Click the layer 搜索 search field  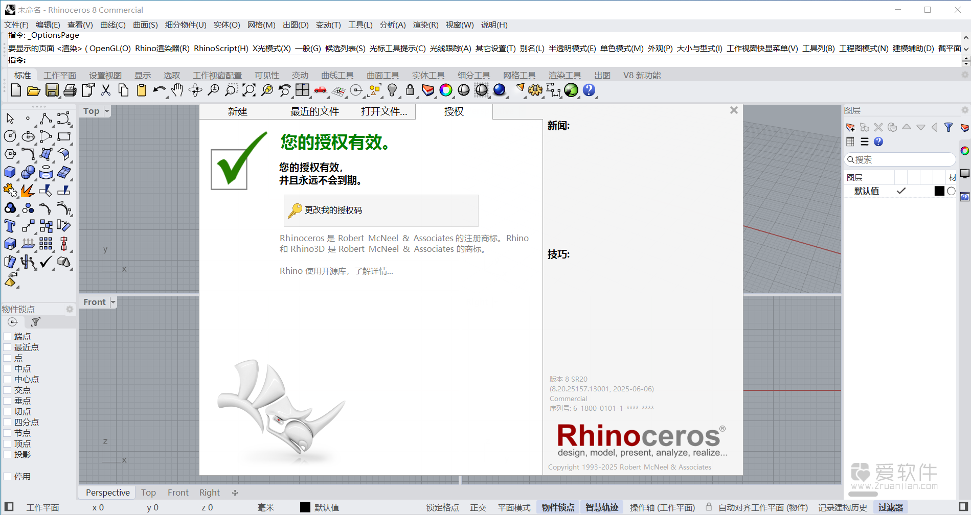tap(900, 160)
